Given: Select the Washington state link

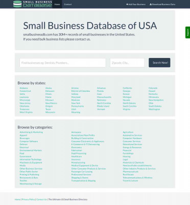Looking at the screenshot, I should (x=154, y=109).
